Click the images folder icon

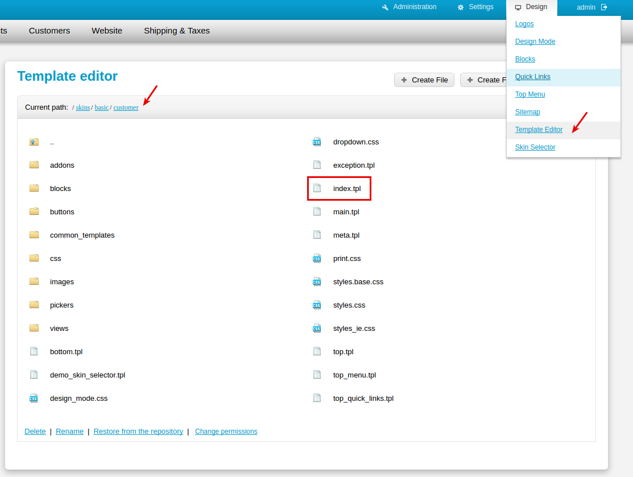pos(34,281)
